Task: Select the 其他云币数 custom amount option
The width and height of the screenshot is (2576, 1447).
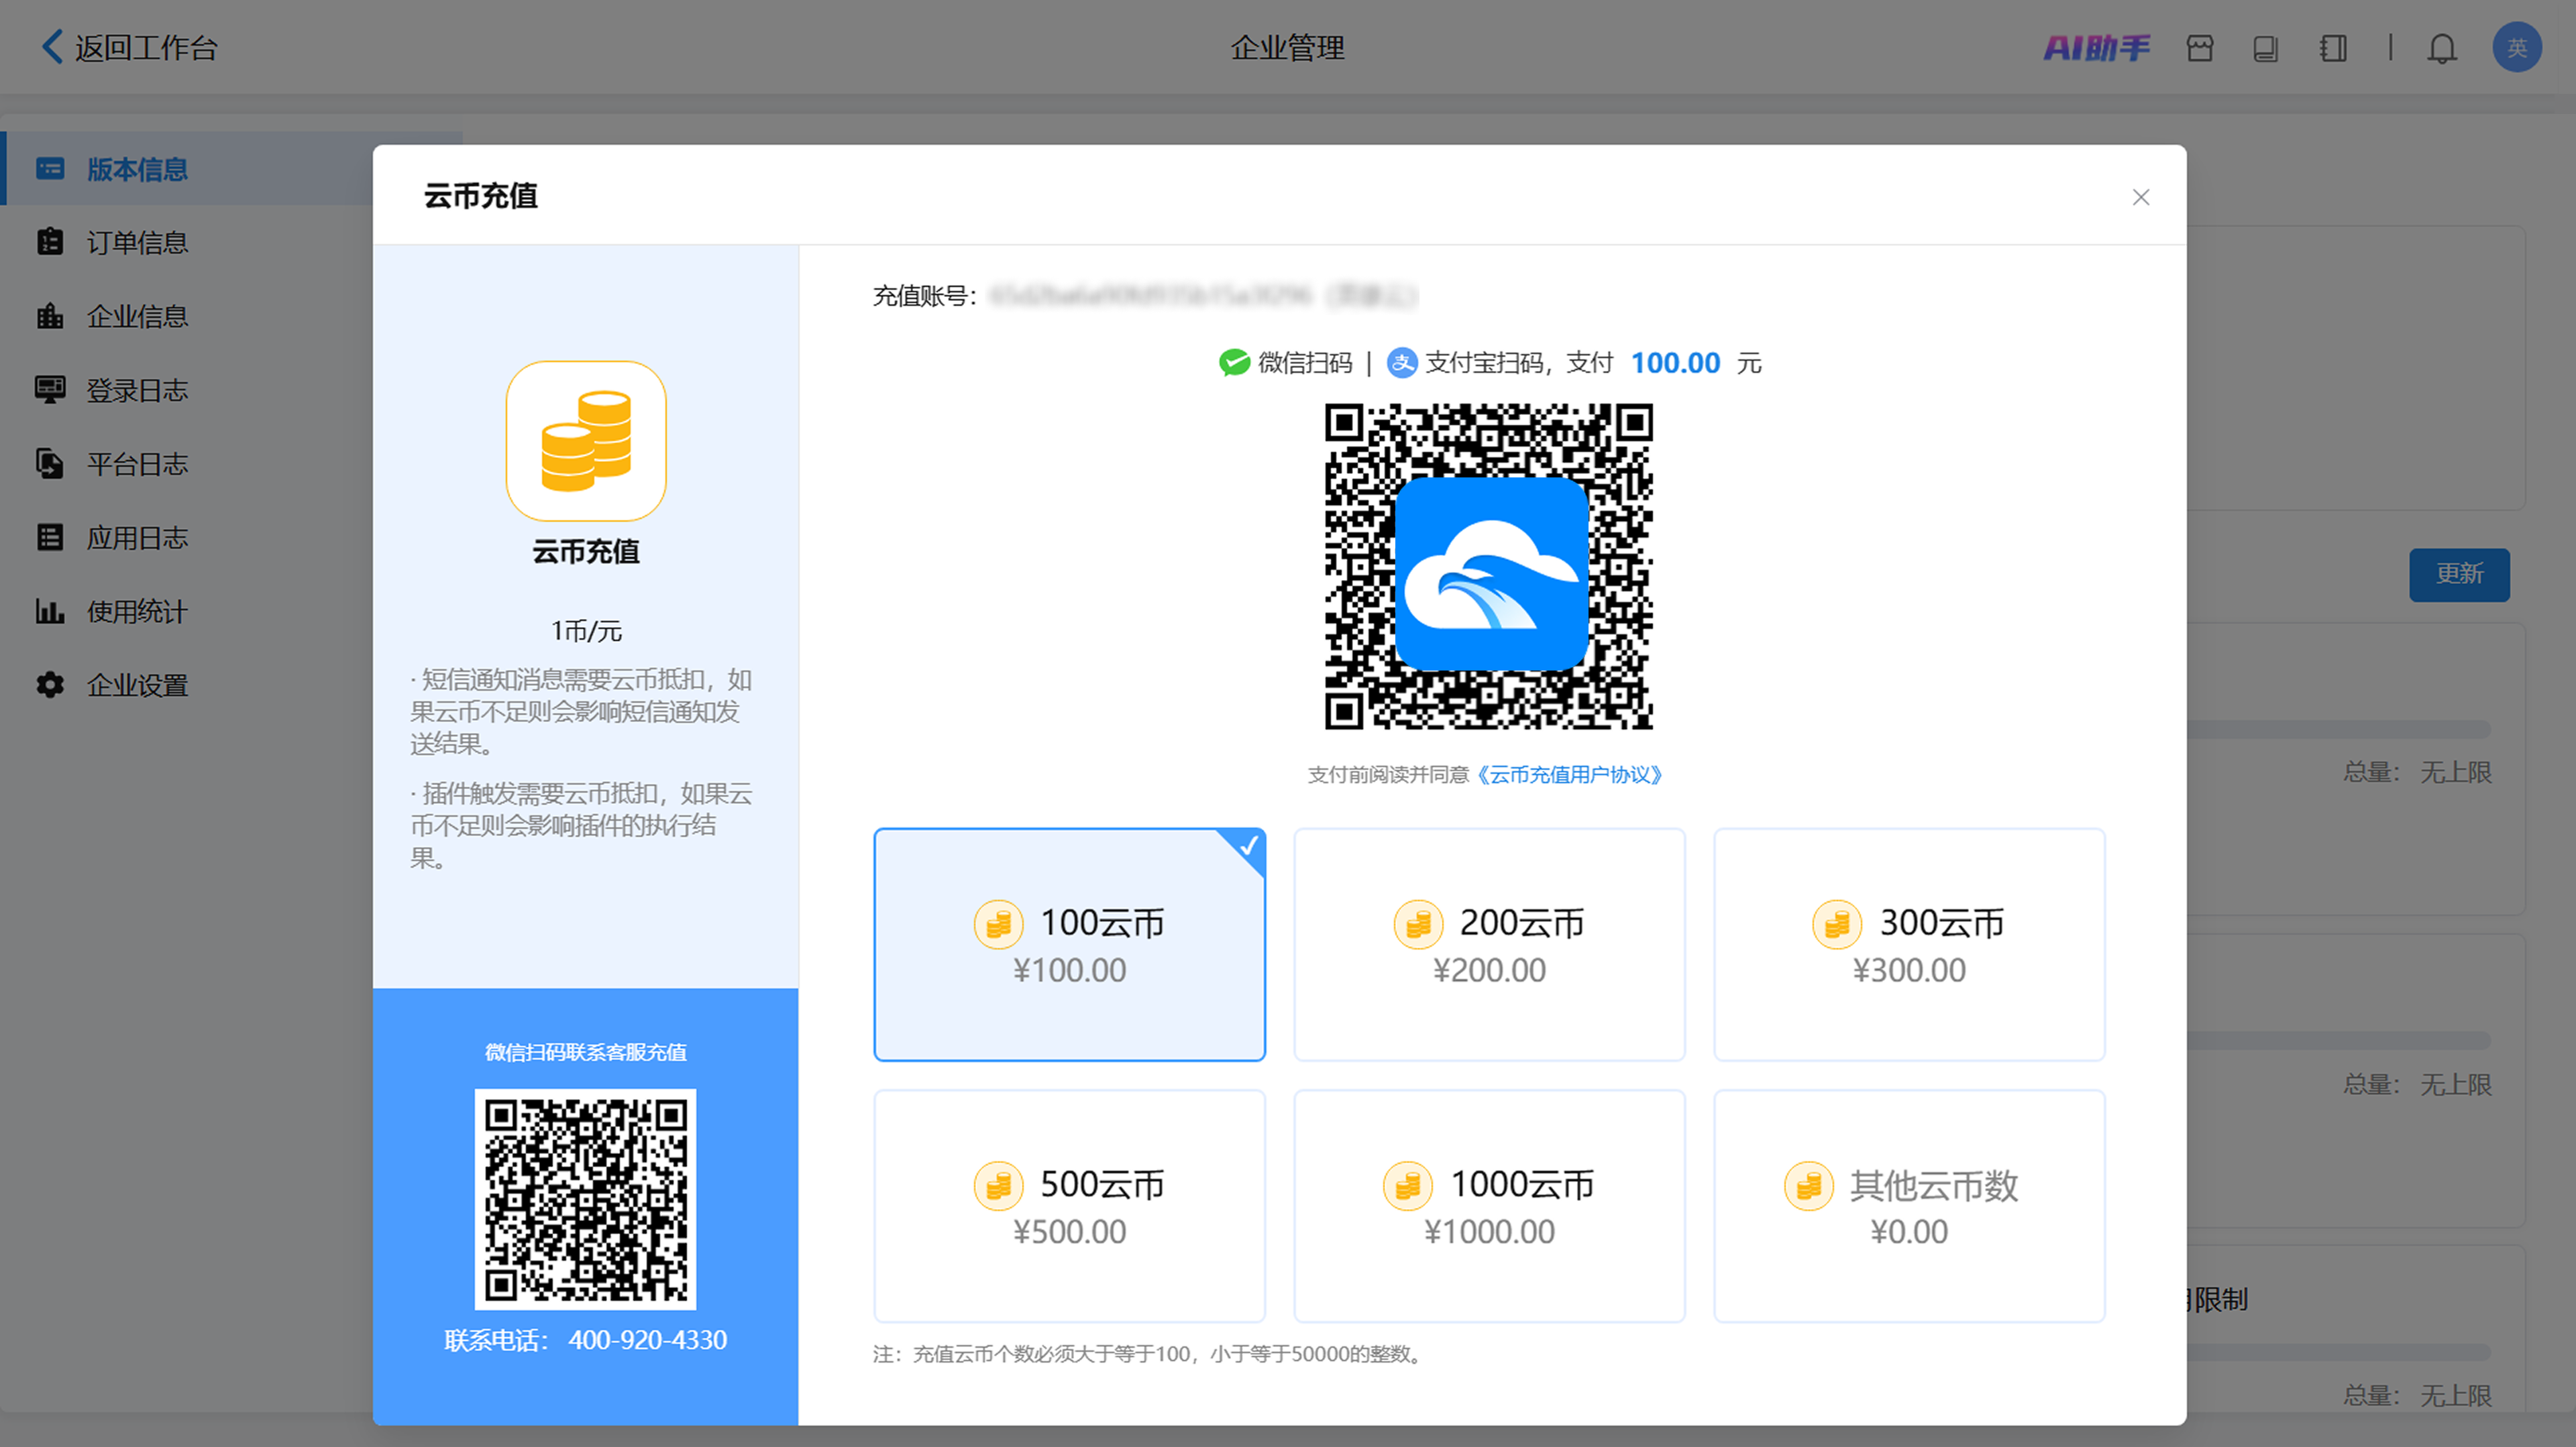Action: click(1909, 1206)
